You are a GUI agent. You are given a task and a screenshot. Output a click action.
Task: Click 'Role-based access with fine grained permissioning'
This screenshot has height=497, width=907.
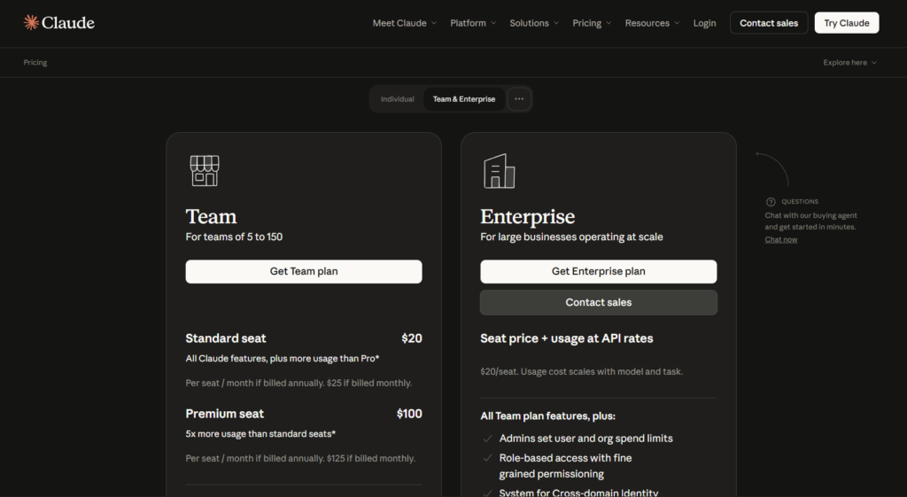(x=566, y=466)
